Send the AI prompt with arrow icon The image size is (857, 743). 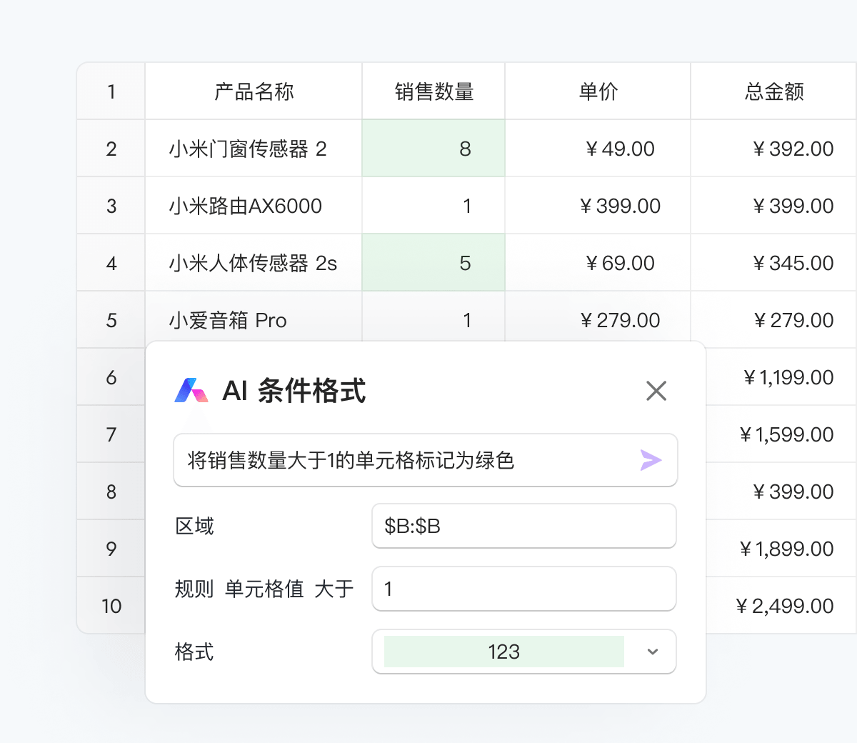coord(651,460)
